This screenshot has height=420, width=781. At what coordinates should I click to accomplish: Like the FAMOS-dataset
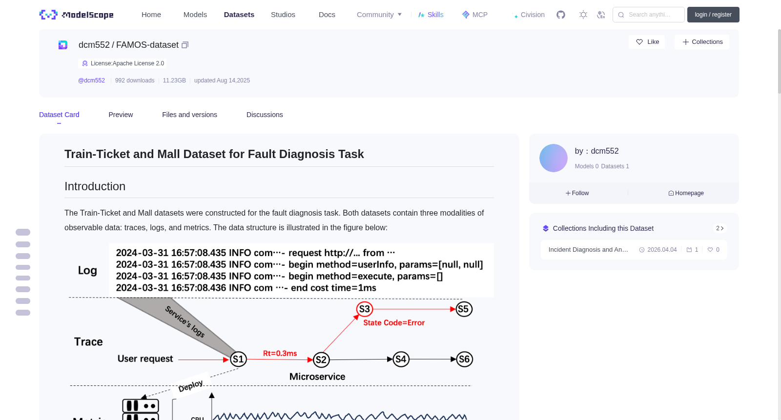647,42
